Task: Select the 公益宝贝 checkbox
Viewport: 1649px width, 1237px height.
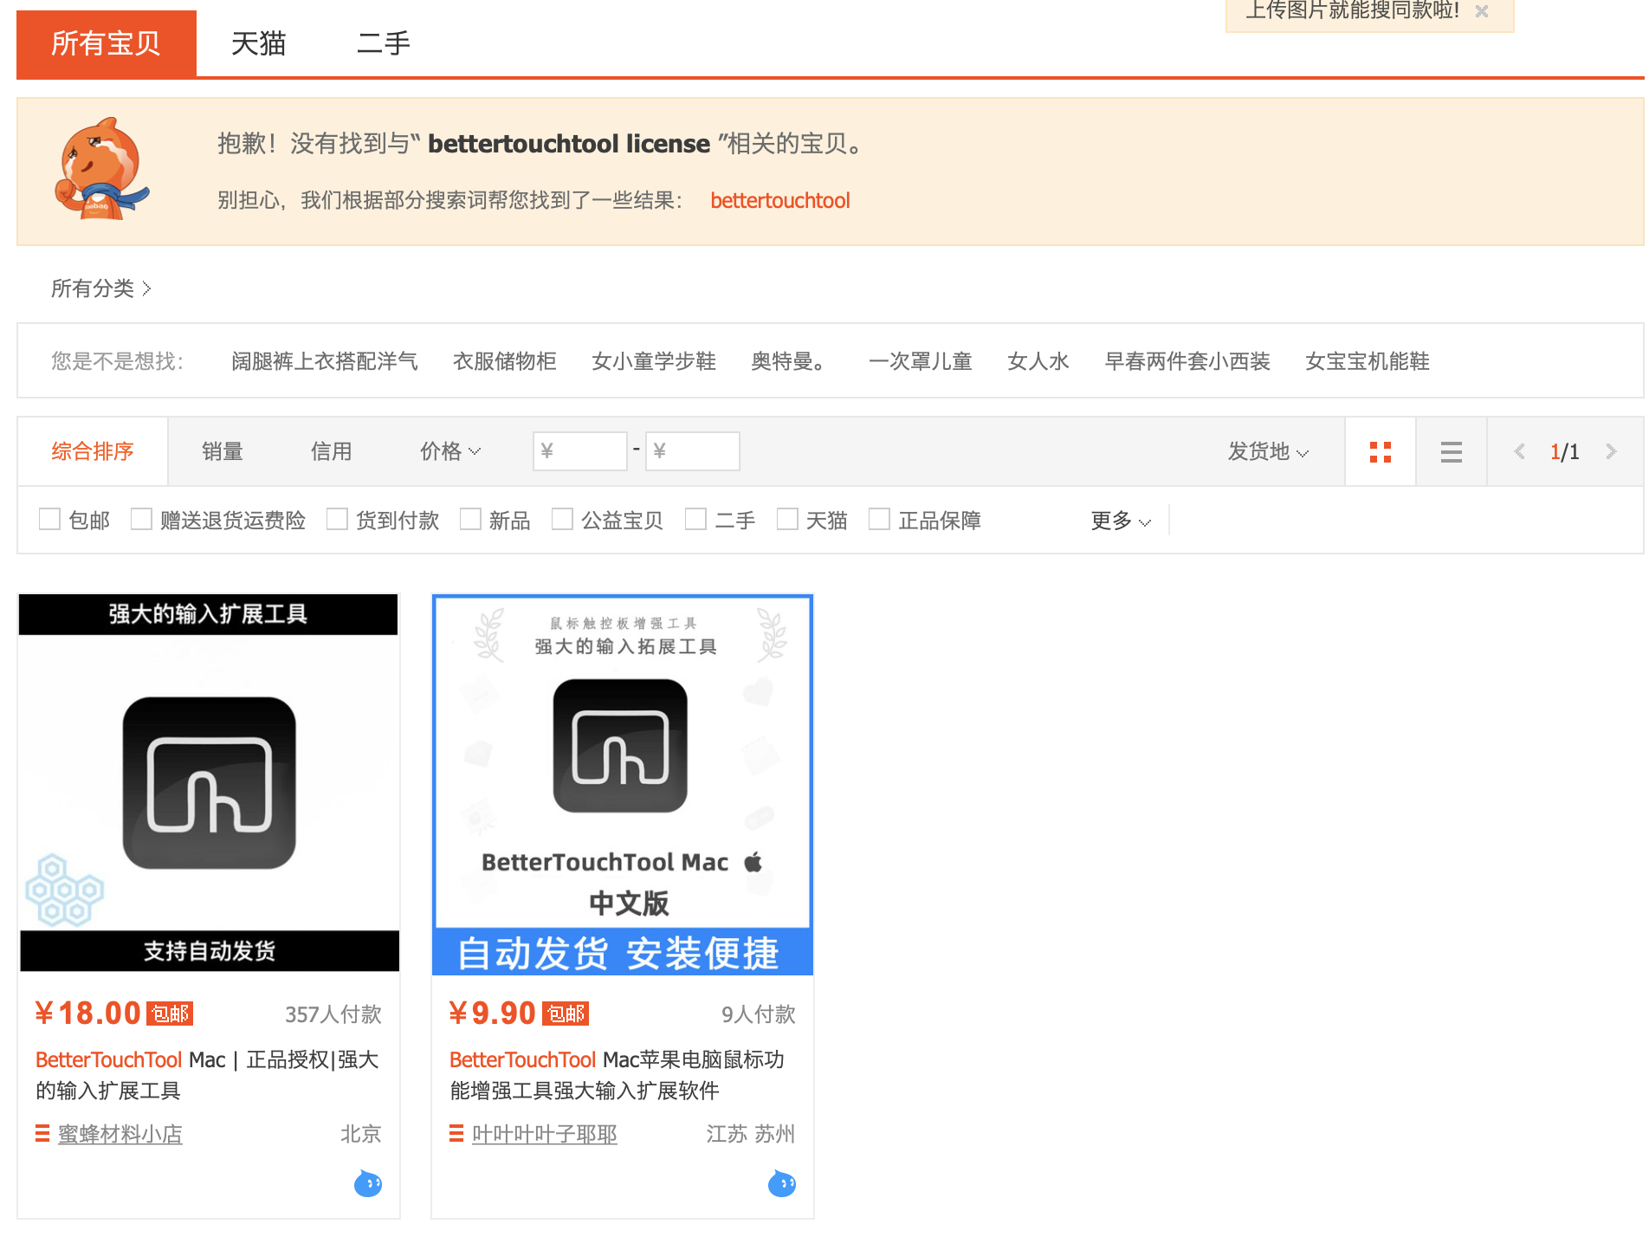Action: (x=562, y=519)
